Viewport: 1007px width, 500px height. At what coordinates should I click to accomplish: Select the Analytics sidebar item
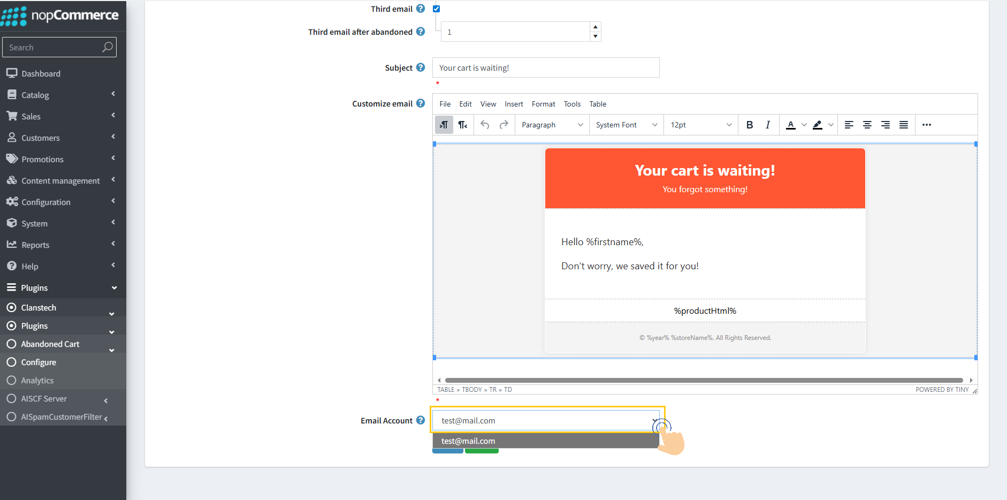coord(37,381)
